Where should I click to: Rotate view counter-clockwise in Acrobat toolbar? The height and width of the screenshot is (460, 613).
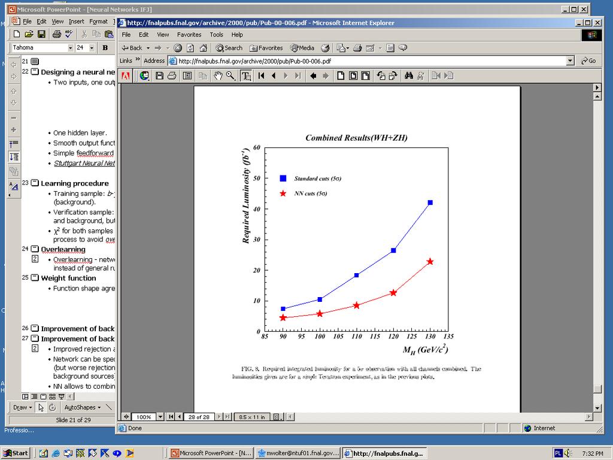(381, 76)
